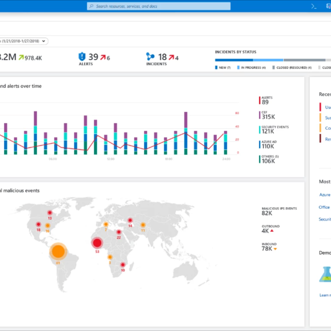Click the 24:00 time axis label
The image size is (331, 331).
coord(226,159)
